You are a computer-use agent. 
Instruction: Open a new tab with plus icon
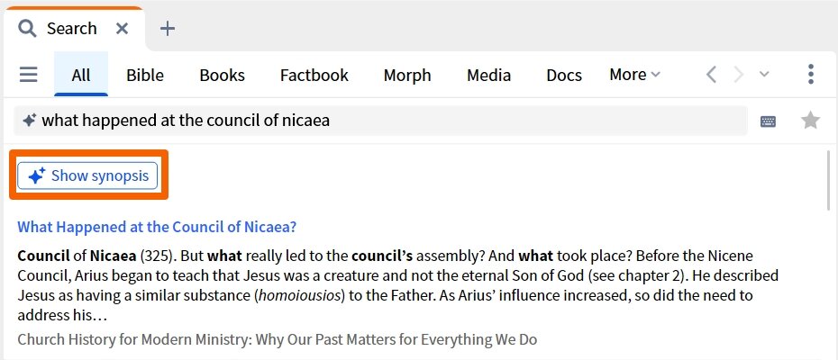click(x=168, y=28)
